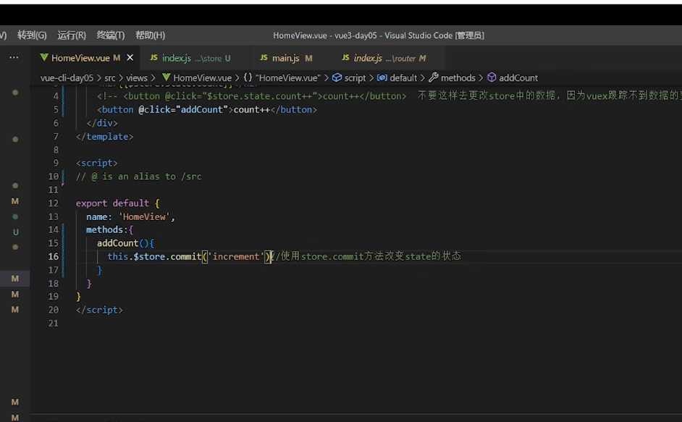Click the closing </div> tag
The width and height of the screenshot is (682, 422).
(102, 123)
